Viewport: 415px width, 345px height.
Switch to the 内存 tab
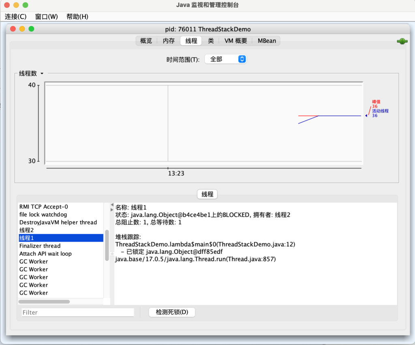(x=169, y=41)
